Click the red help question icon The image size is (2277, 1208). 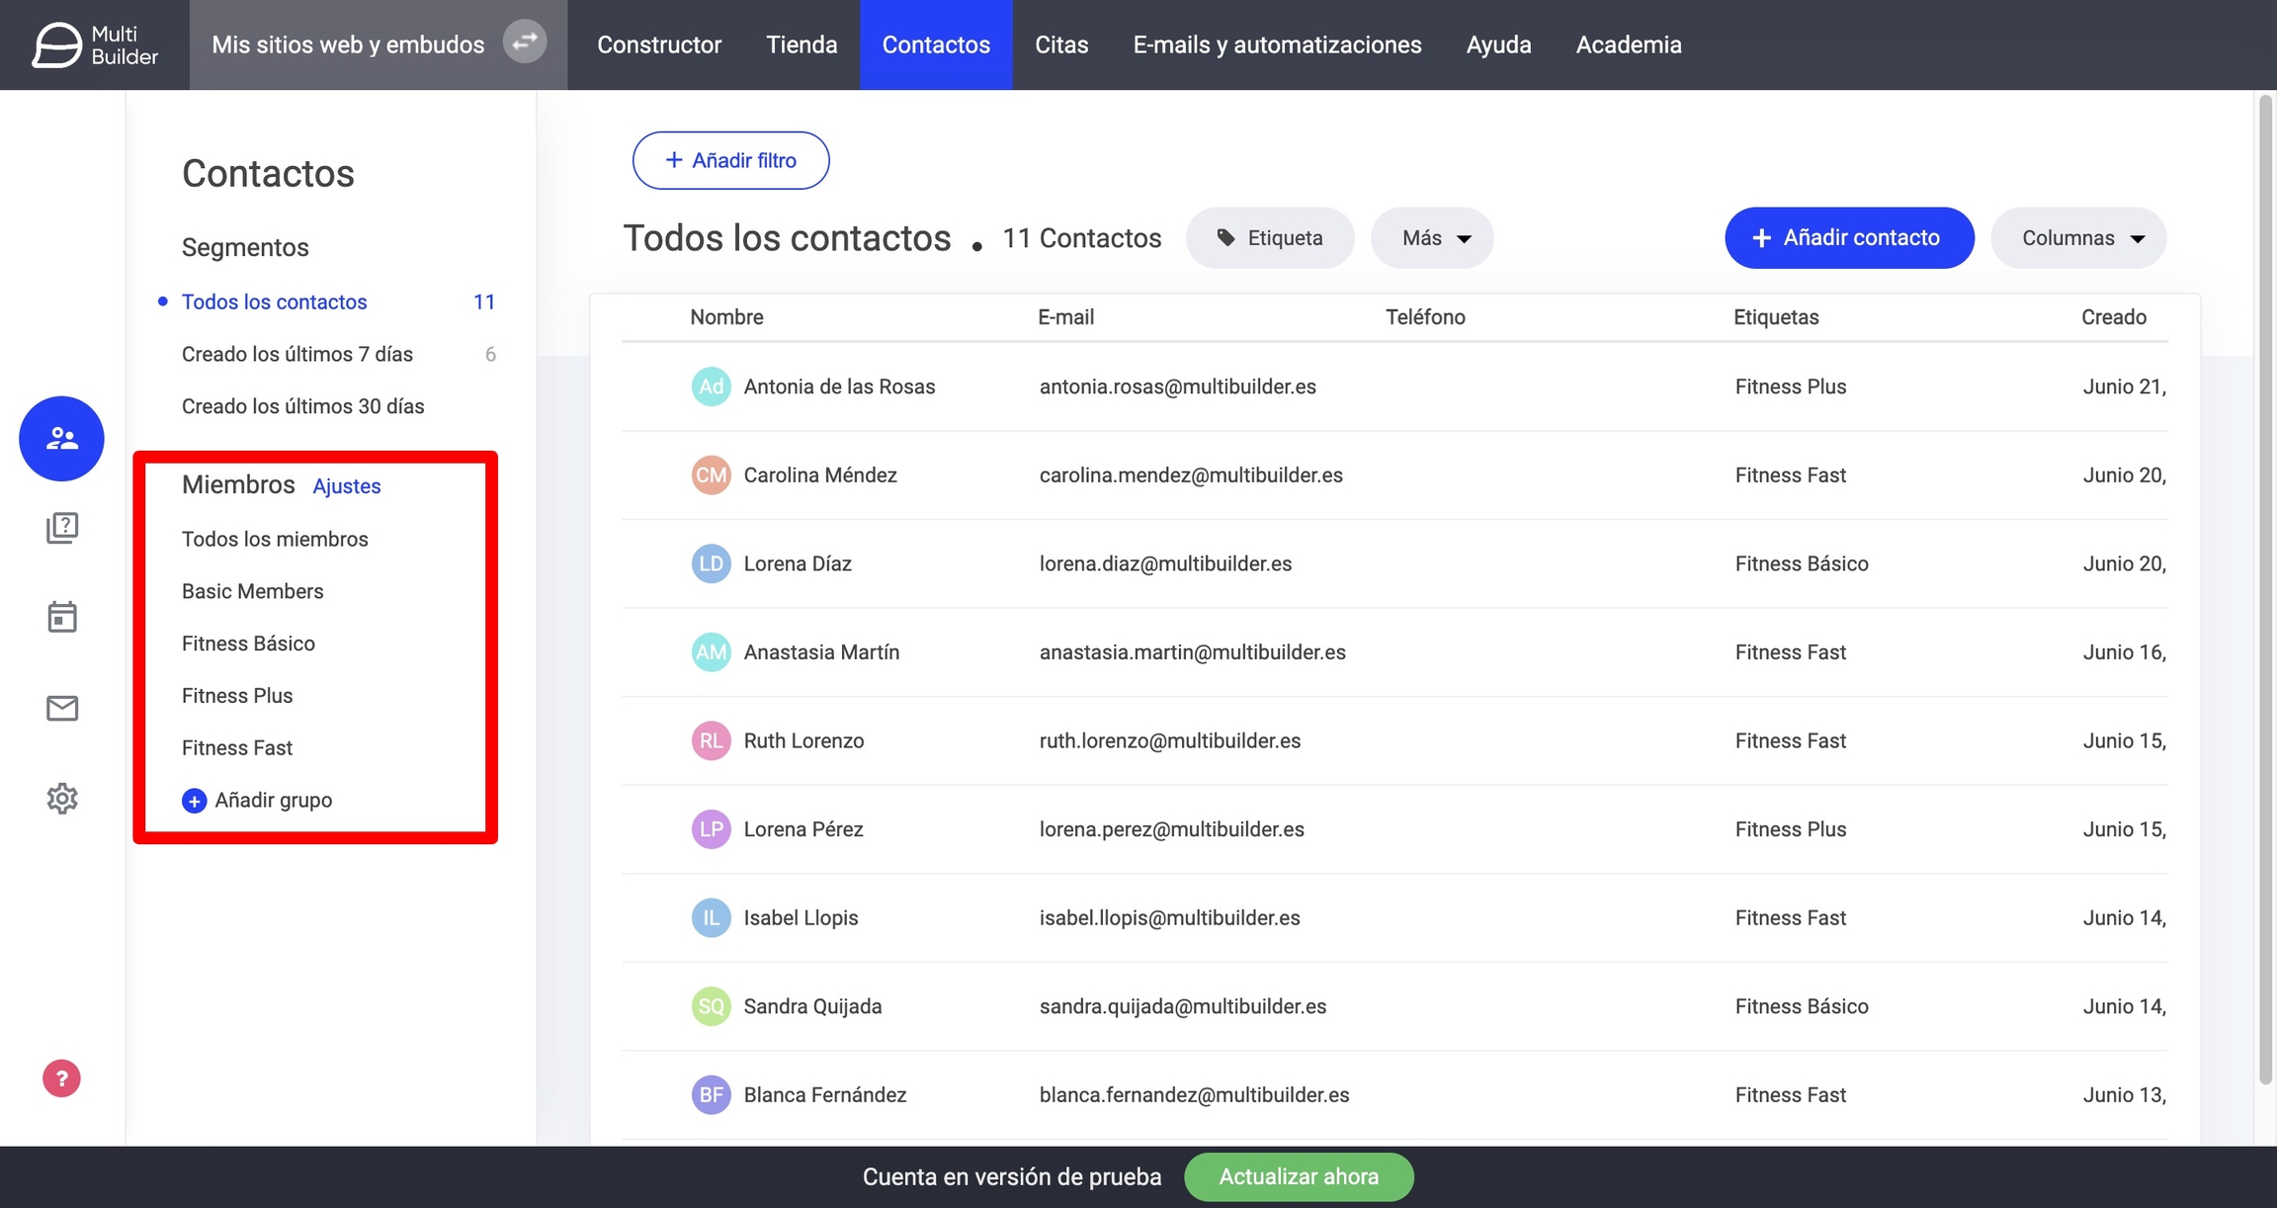(x=61, y=1079)
